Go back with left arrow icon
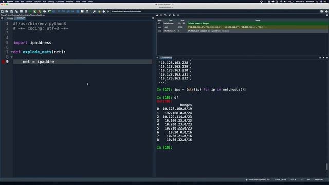The image size is (329, 185). [104, 11]
